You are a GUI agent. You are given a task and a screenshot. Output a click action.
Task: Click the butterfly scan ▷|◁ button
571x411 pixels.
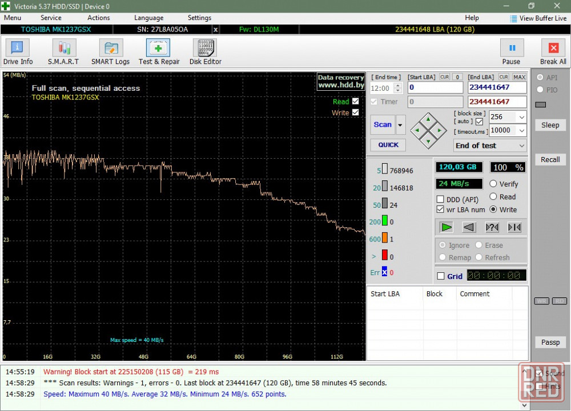coord(514,228)
